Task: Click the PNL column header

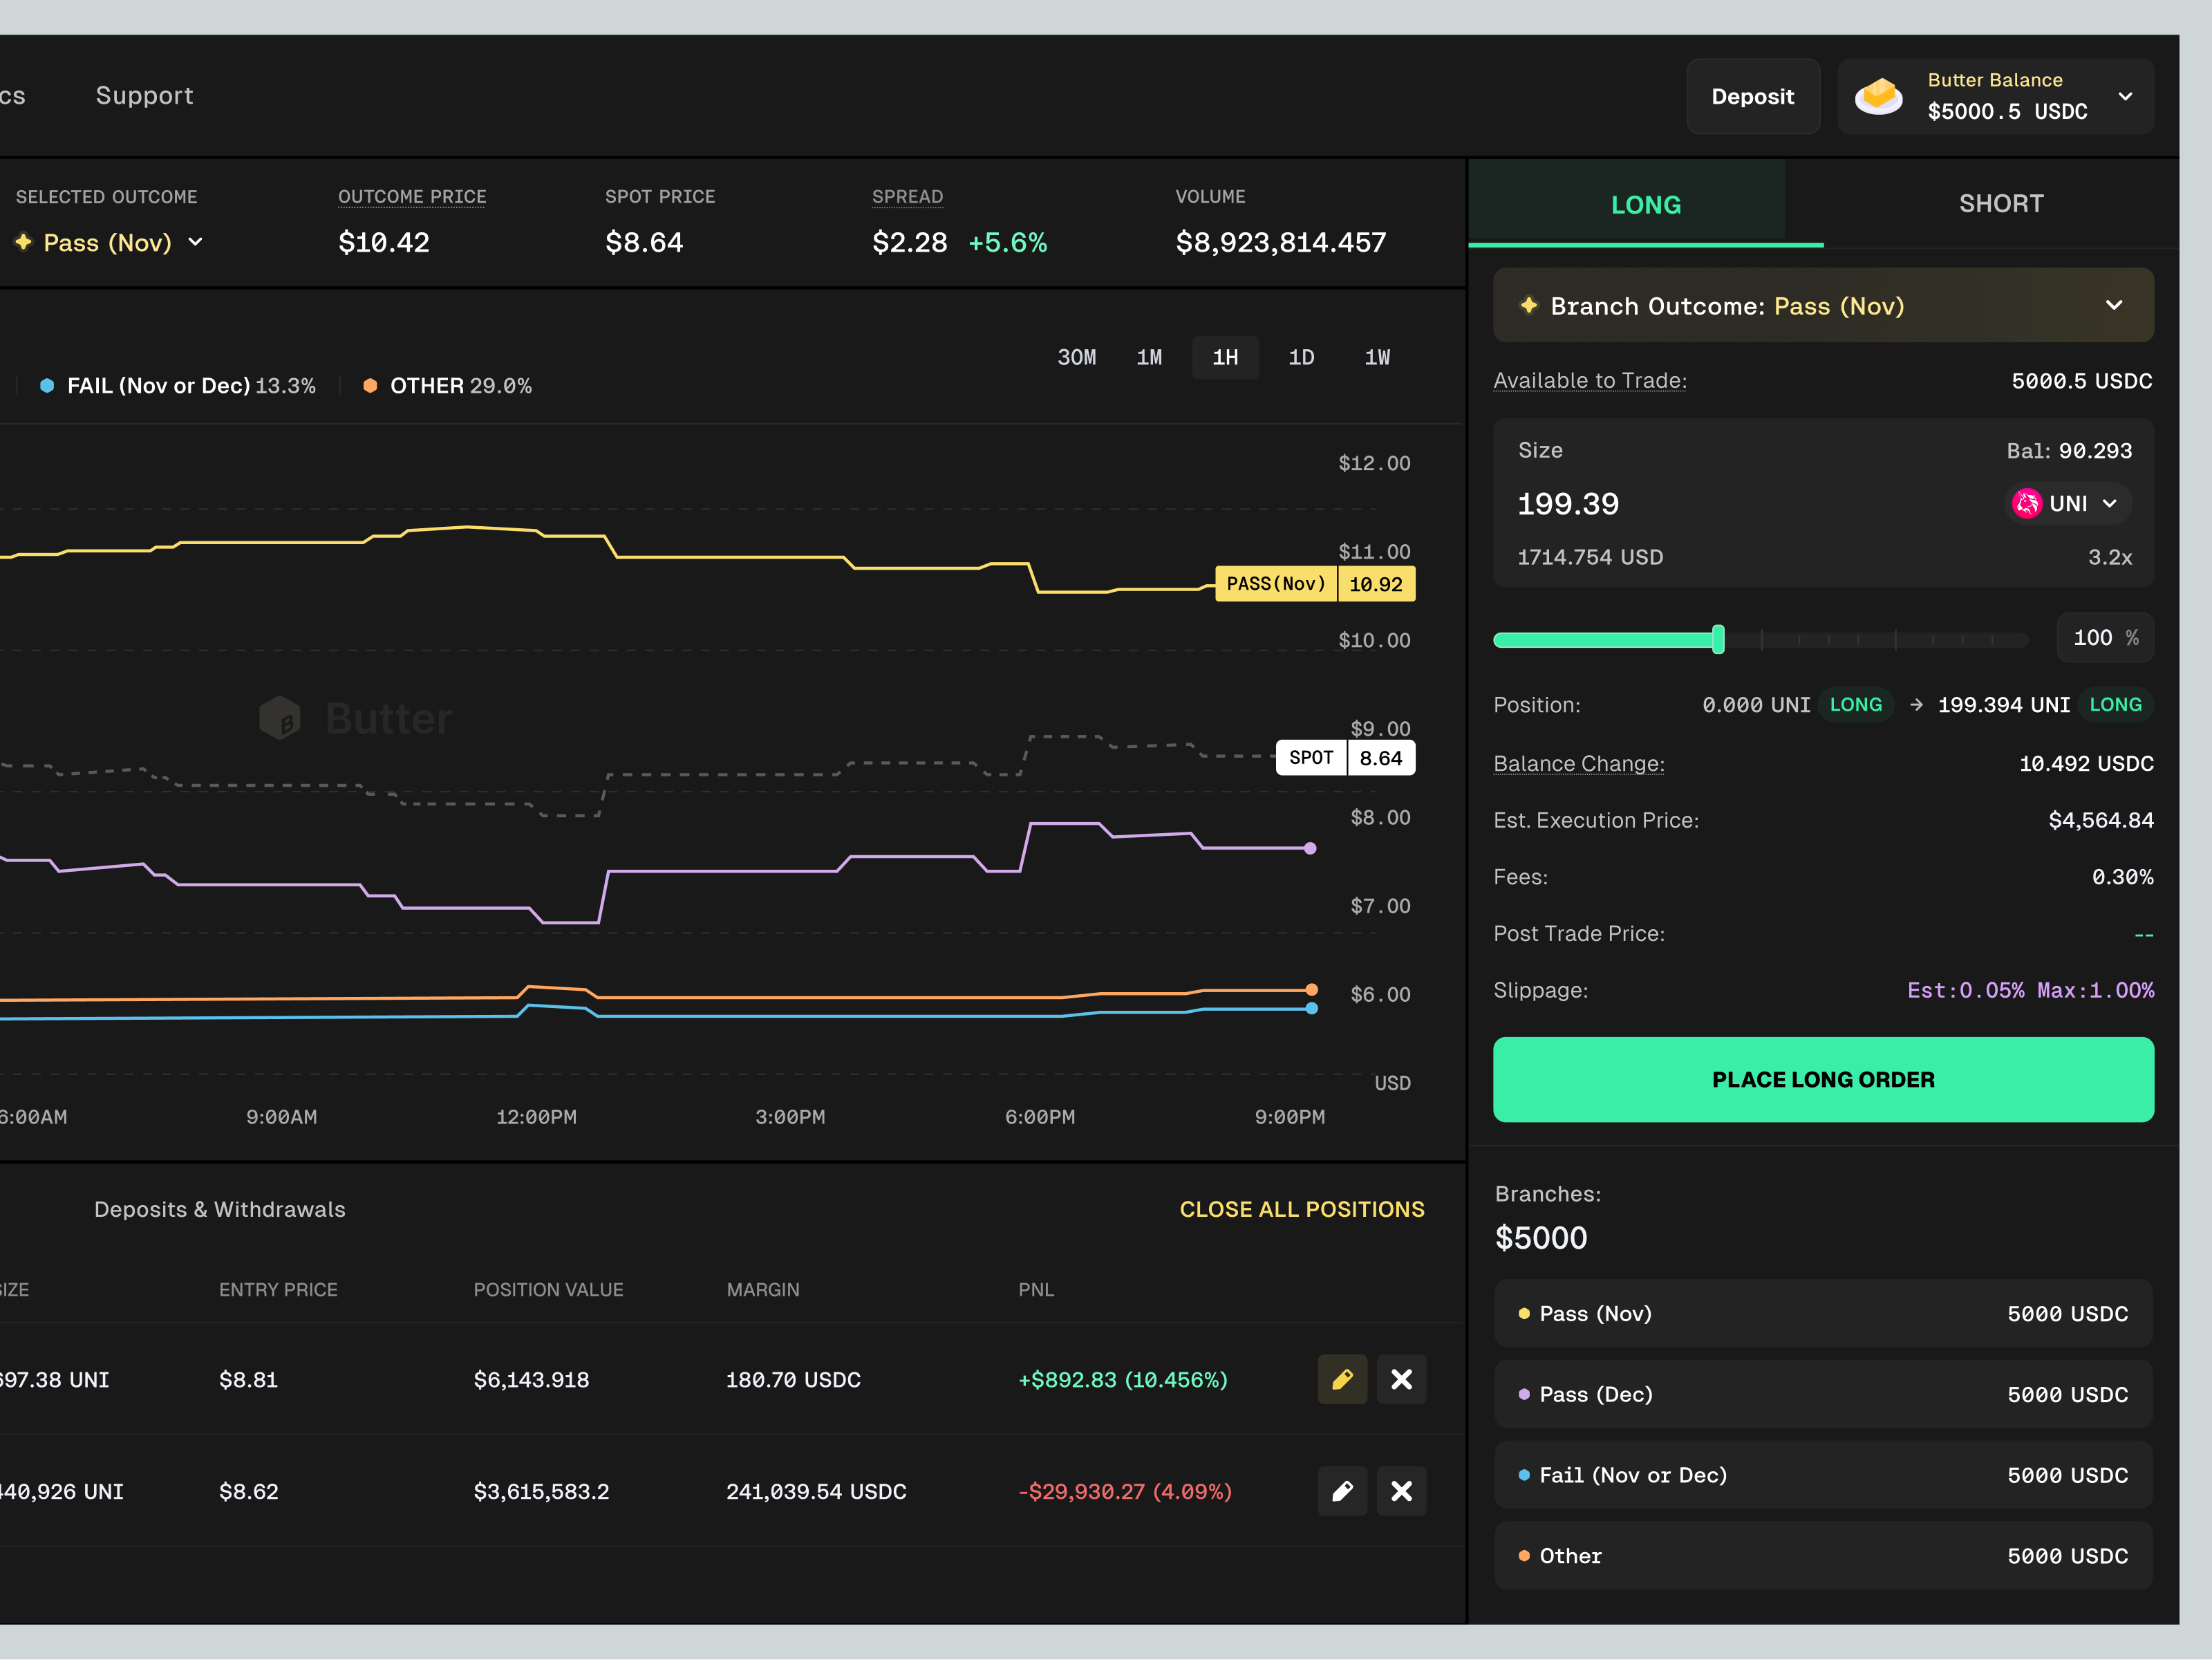Action: point(1036,1290)
